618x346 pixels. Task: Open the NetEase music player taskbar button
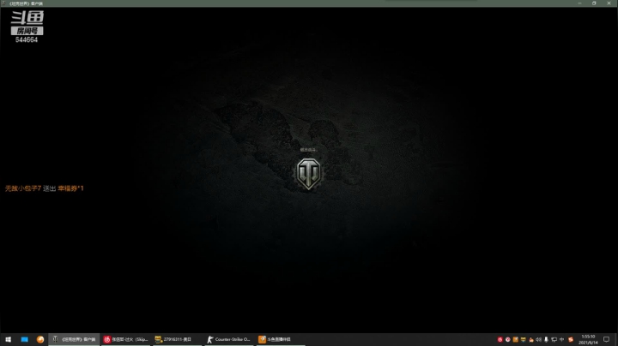tap(125, 339)
